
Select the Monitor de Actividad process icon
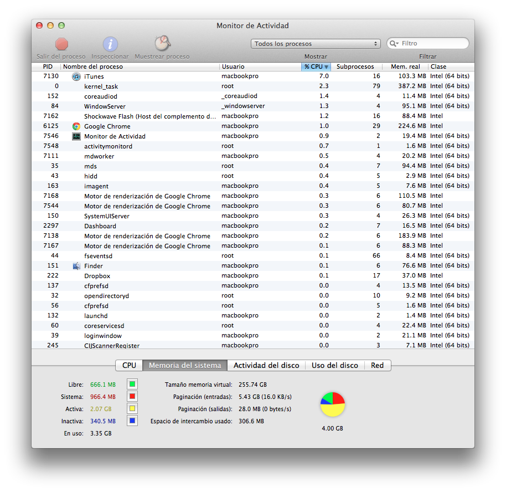[76, 136]
